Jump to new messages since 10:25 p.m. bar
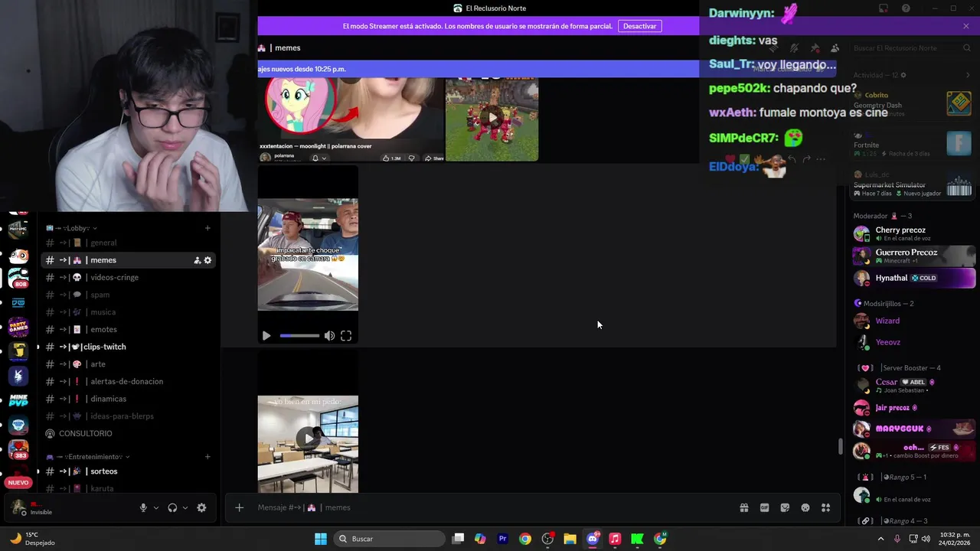Screen dimensions: 980x551 [479, 69]
